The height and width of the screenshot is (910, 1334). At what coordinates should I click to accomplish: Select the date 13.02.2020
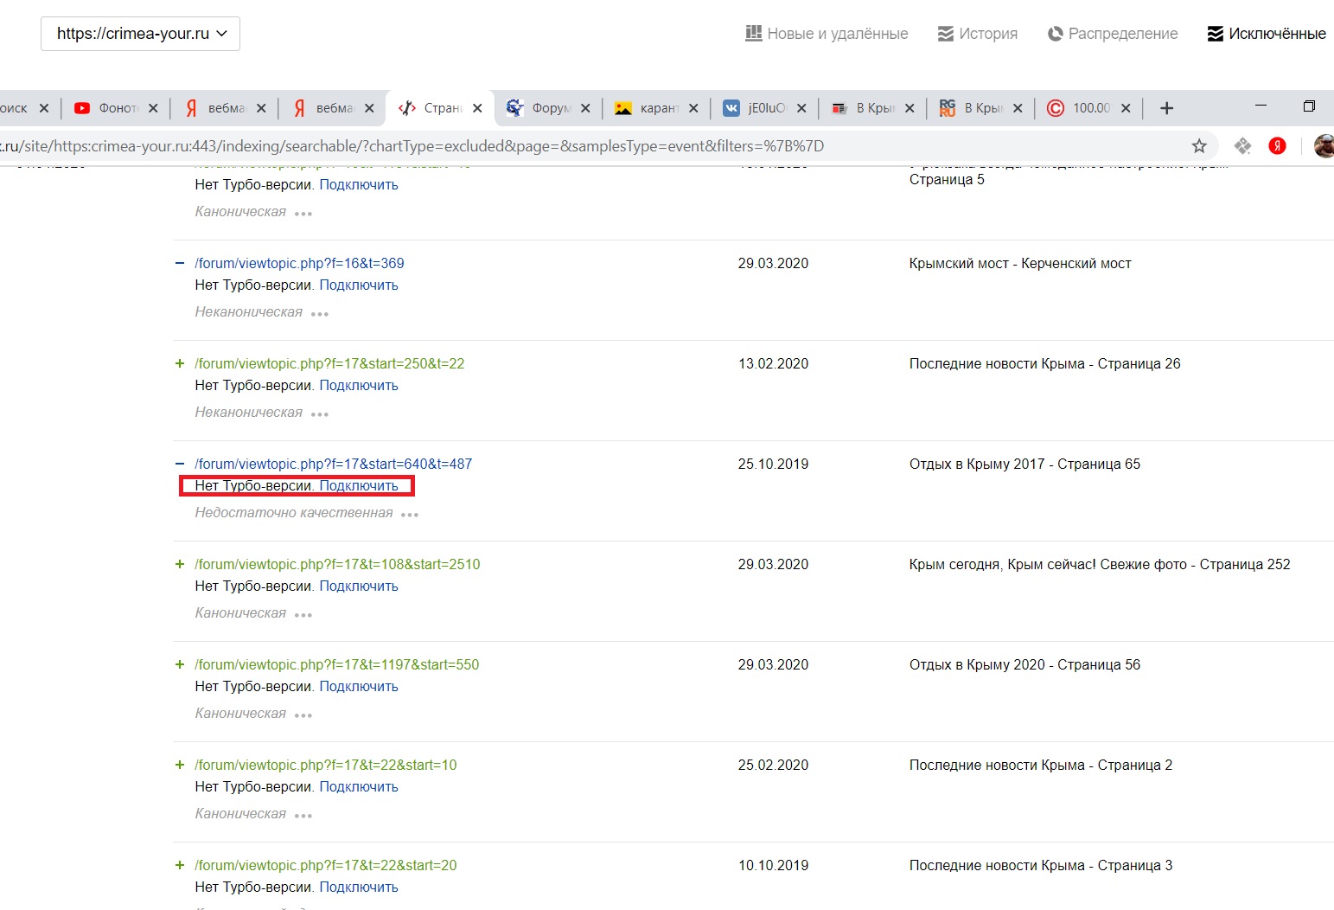(x=773, y=363)
